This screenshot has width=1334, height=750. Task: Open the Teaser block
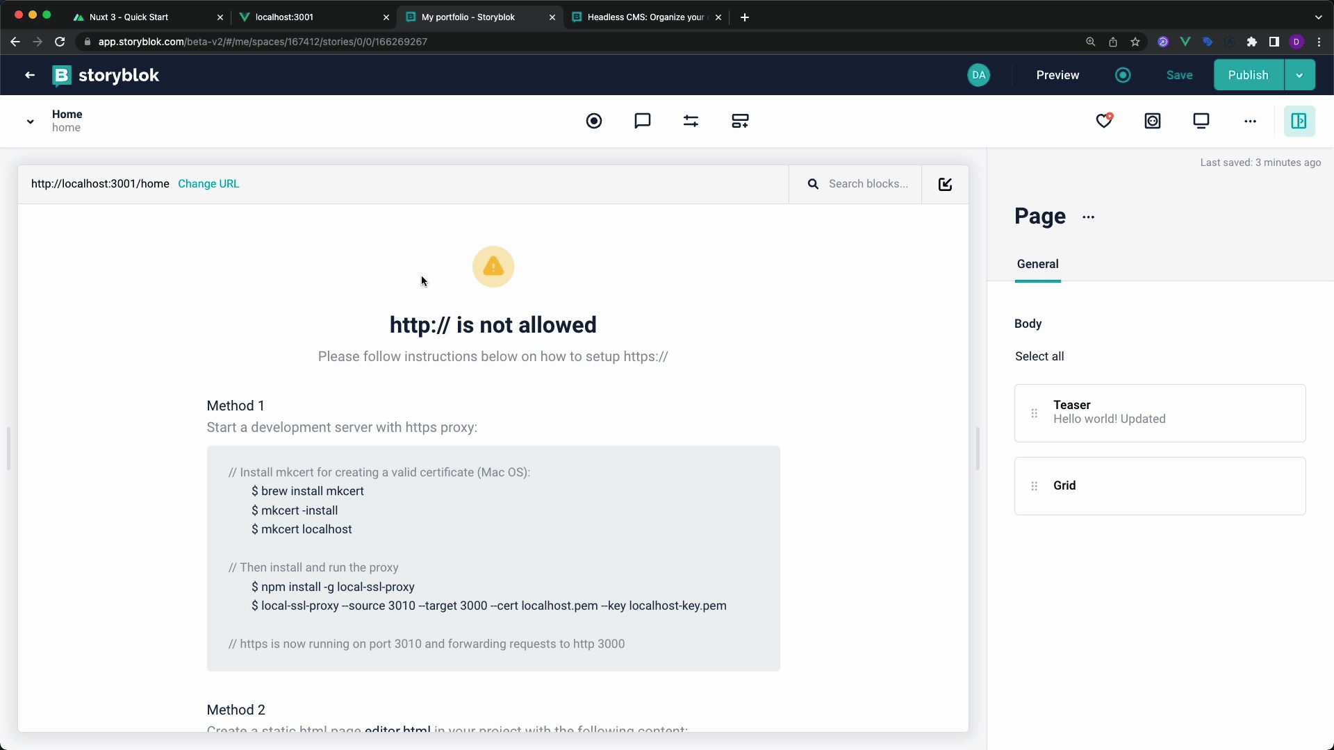pyautogui.click(x=1160, y=413)
